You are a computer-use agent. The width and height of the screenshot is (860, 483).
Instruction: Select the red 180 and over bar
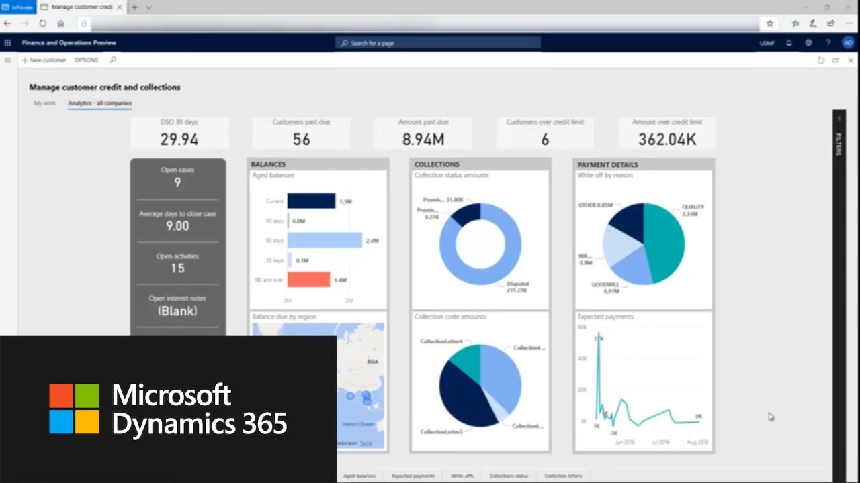[x=308, y=279]
